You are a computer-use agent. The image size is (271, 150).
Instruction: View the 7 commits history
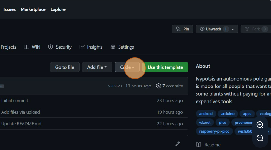coord(169,86)
